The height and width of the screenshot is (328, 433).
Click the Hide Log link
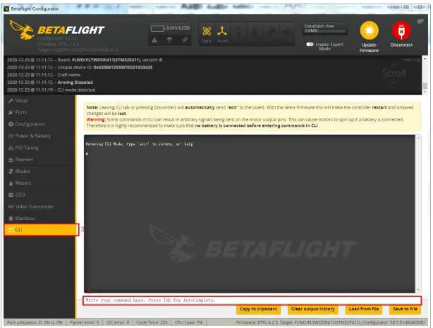click(x=411, y=60)
